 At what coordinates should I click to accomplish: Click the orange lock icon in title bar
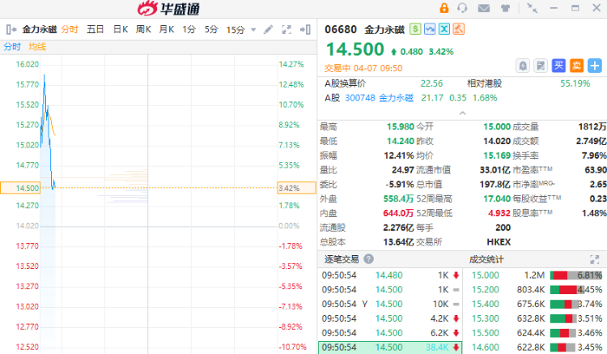tap(444, 8)
